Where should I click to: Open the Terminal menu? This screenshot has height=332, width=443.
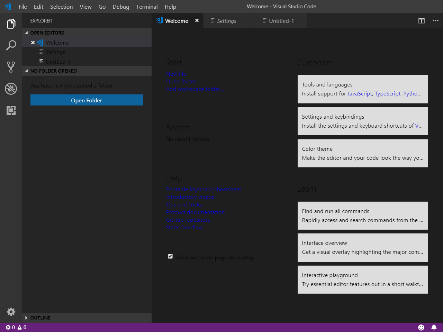[x=147, y=7]
